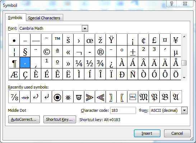Click the symbol grid scrollbar down arrow
This screenshot has height=143, width=196.
(184, 78)
